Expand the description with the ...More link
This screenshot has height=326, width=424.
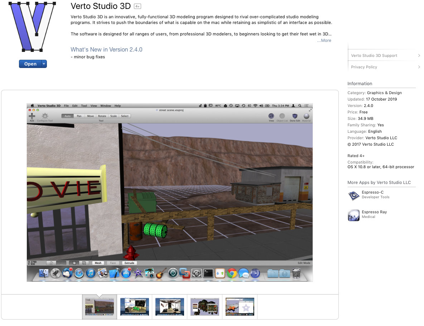[x=324, y=40]
